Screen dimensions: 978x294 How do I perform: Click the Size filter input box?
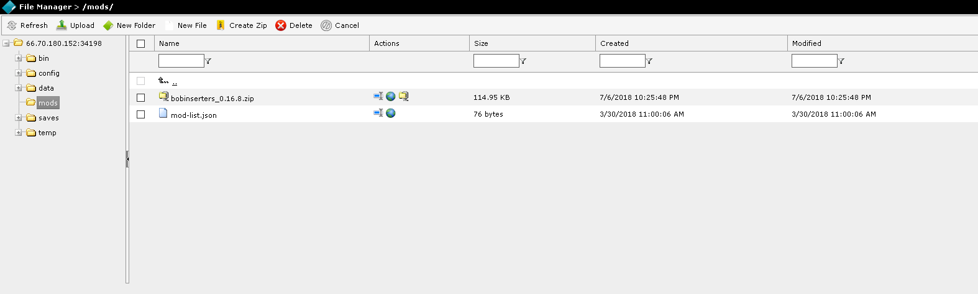coord(496,61)
